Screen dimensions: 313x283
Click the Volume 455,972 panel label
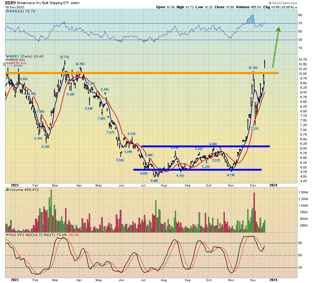(x=24, y=190)
